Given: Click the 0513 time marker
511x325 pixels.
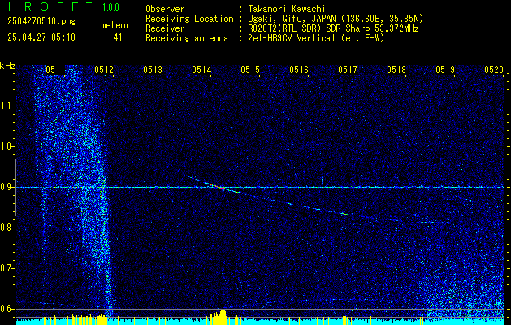Looking at the screenshot, I should (153, 70).
